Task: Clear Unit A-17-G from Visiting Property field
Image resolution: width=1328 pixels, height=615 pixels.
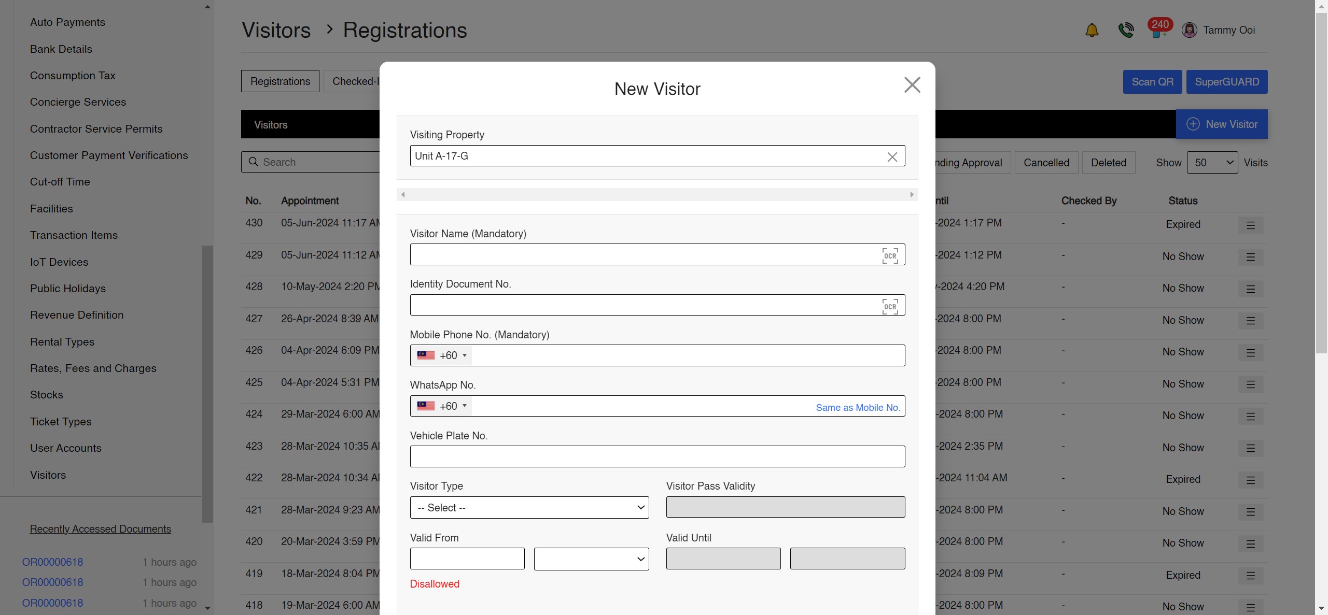Action: [x=892, y=156]
